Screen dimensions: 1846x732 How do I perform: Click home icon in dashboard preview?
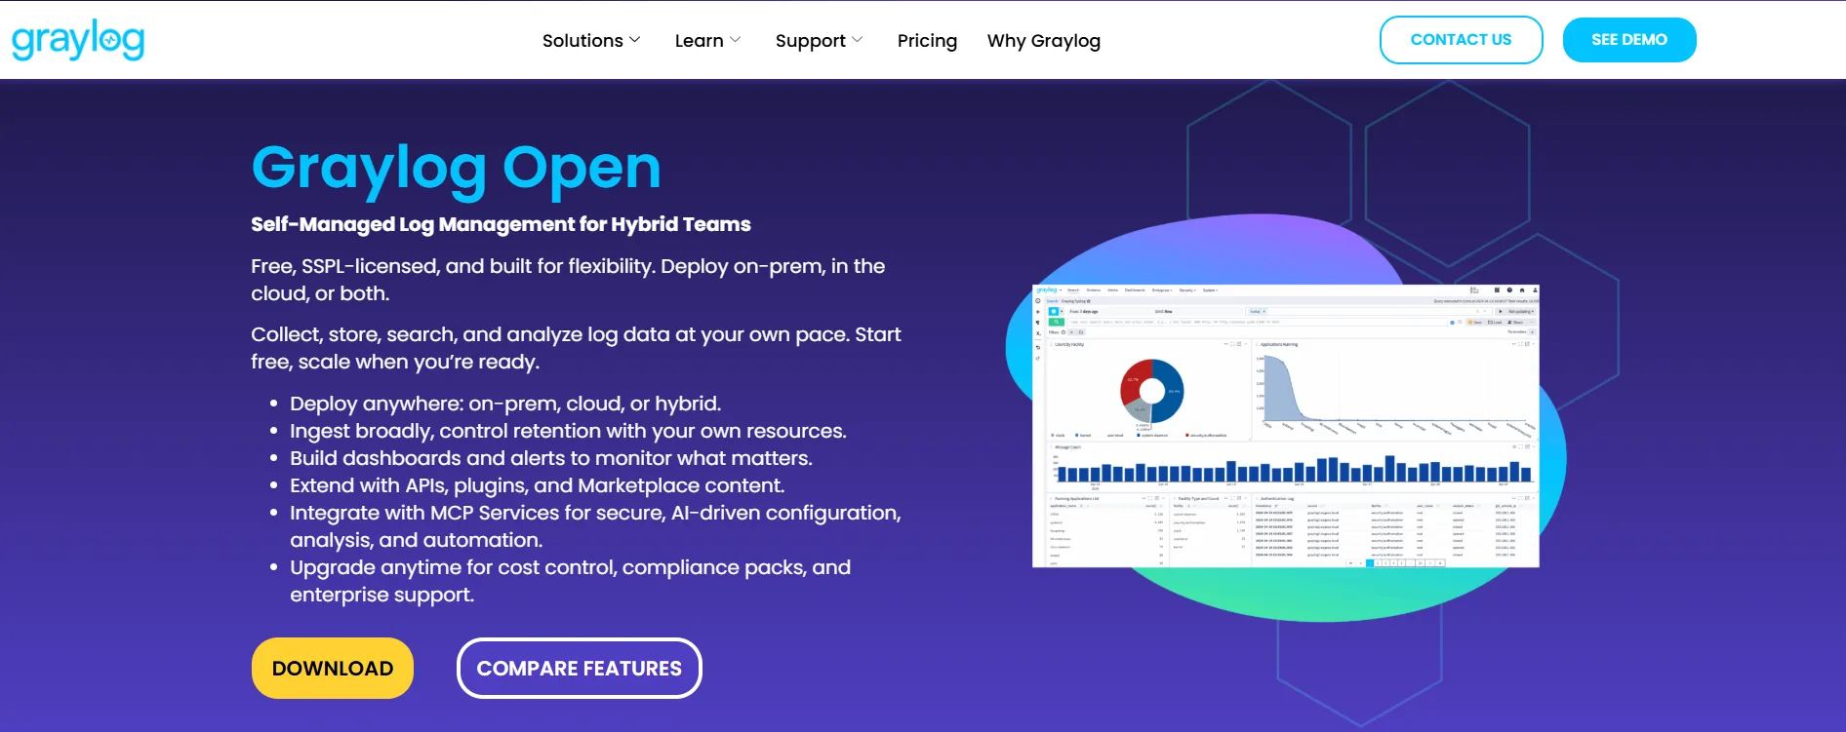click(1521, 290)
